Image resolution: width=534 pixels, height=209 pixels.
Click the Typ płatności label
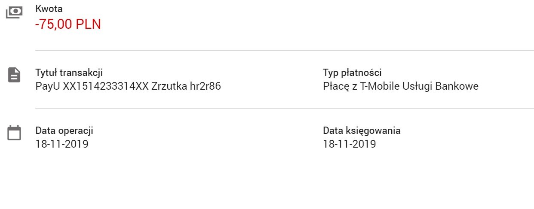[x=352, y=73]
